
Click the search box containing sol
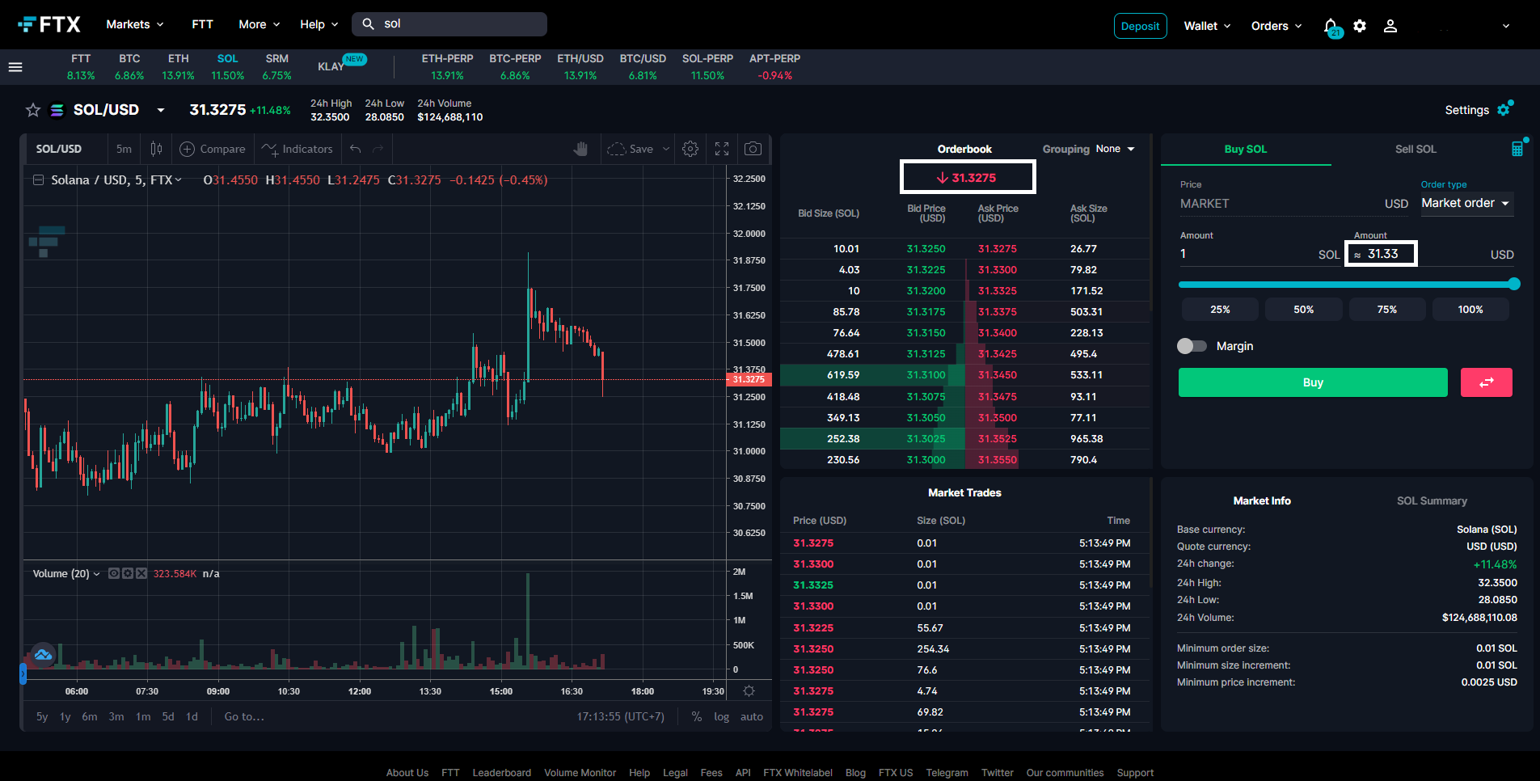(449, 24)
